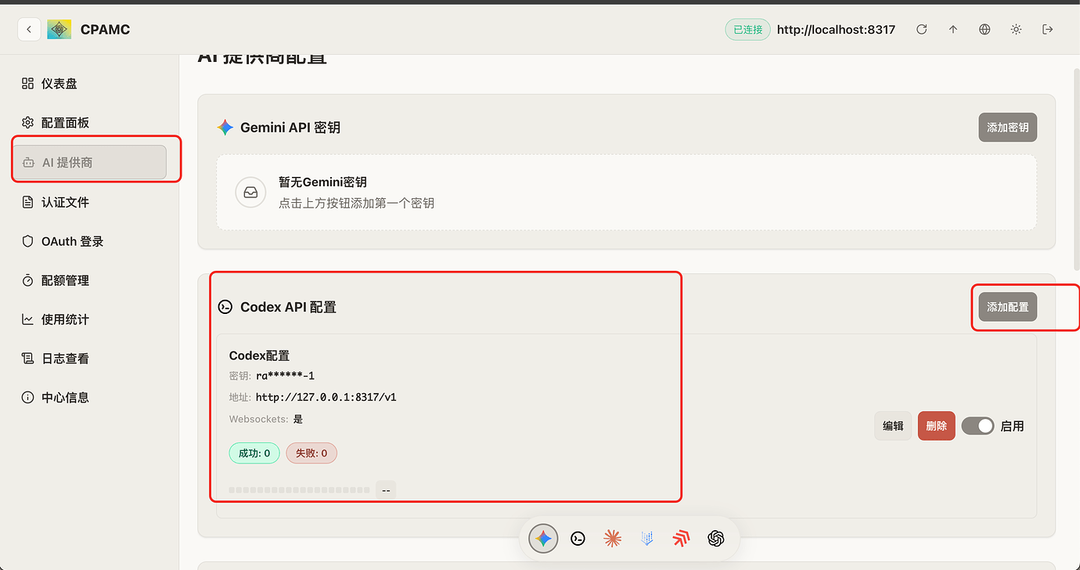The width and height of the screenshot is (1080, 570).
Task: Click the CPAMC logo icon
Action: click(x=59, y=30)
